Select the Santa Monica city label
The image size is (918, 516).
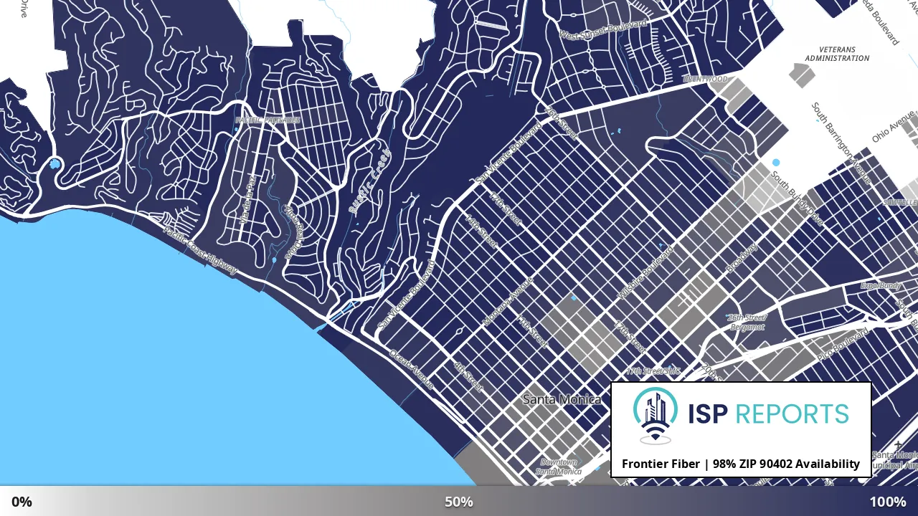coord(562,399)
